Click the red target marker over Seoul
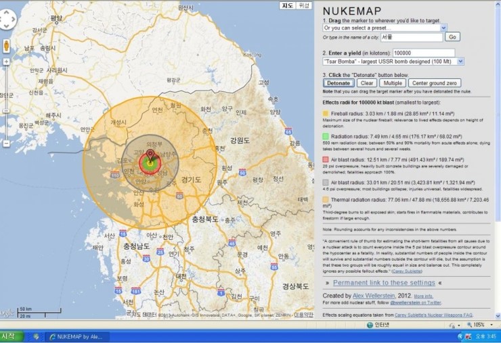Image resolution: width=501 pixels, height=343 pixels. tap(150, 155)
